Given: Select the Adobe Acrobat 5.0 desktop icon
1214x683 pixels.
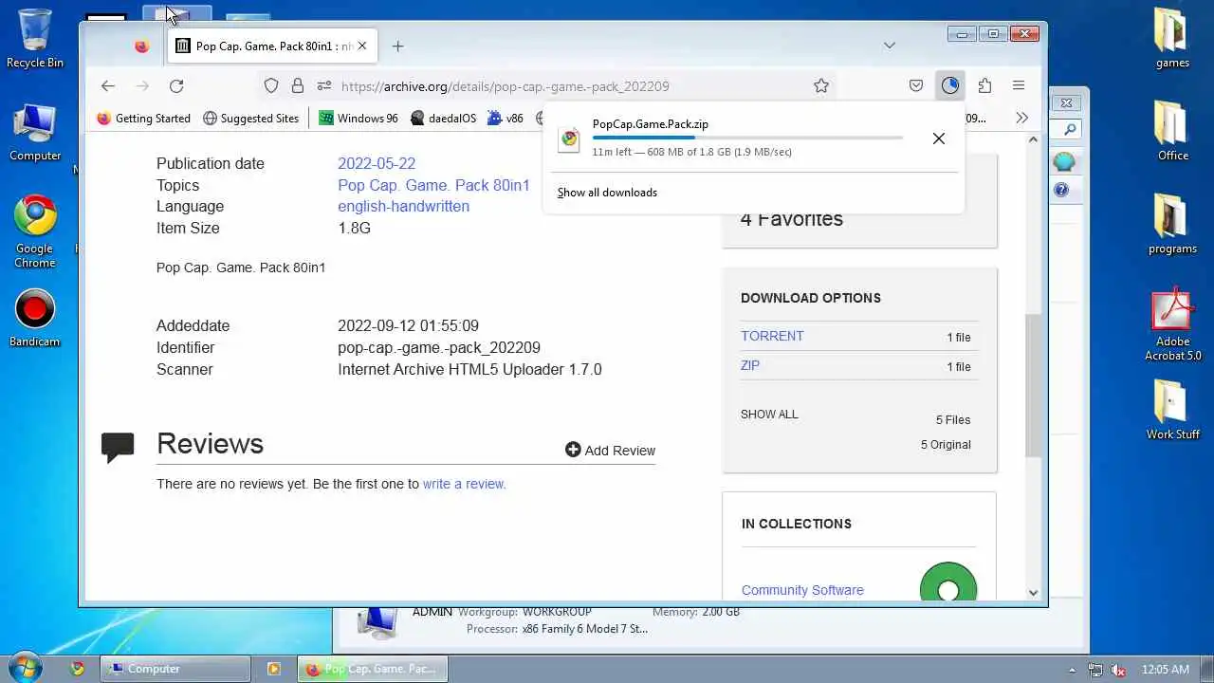Looking at the screenshot, I should 1172,324.
